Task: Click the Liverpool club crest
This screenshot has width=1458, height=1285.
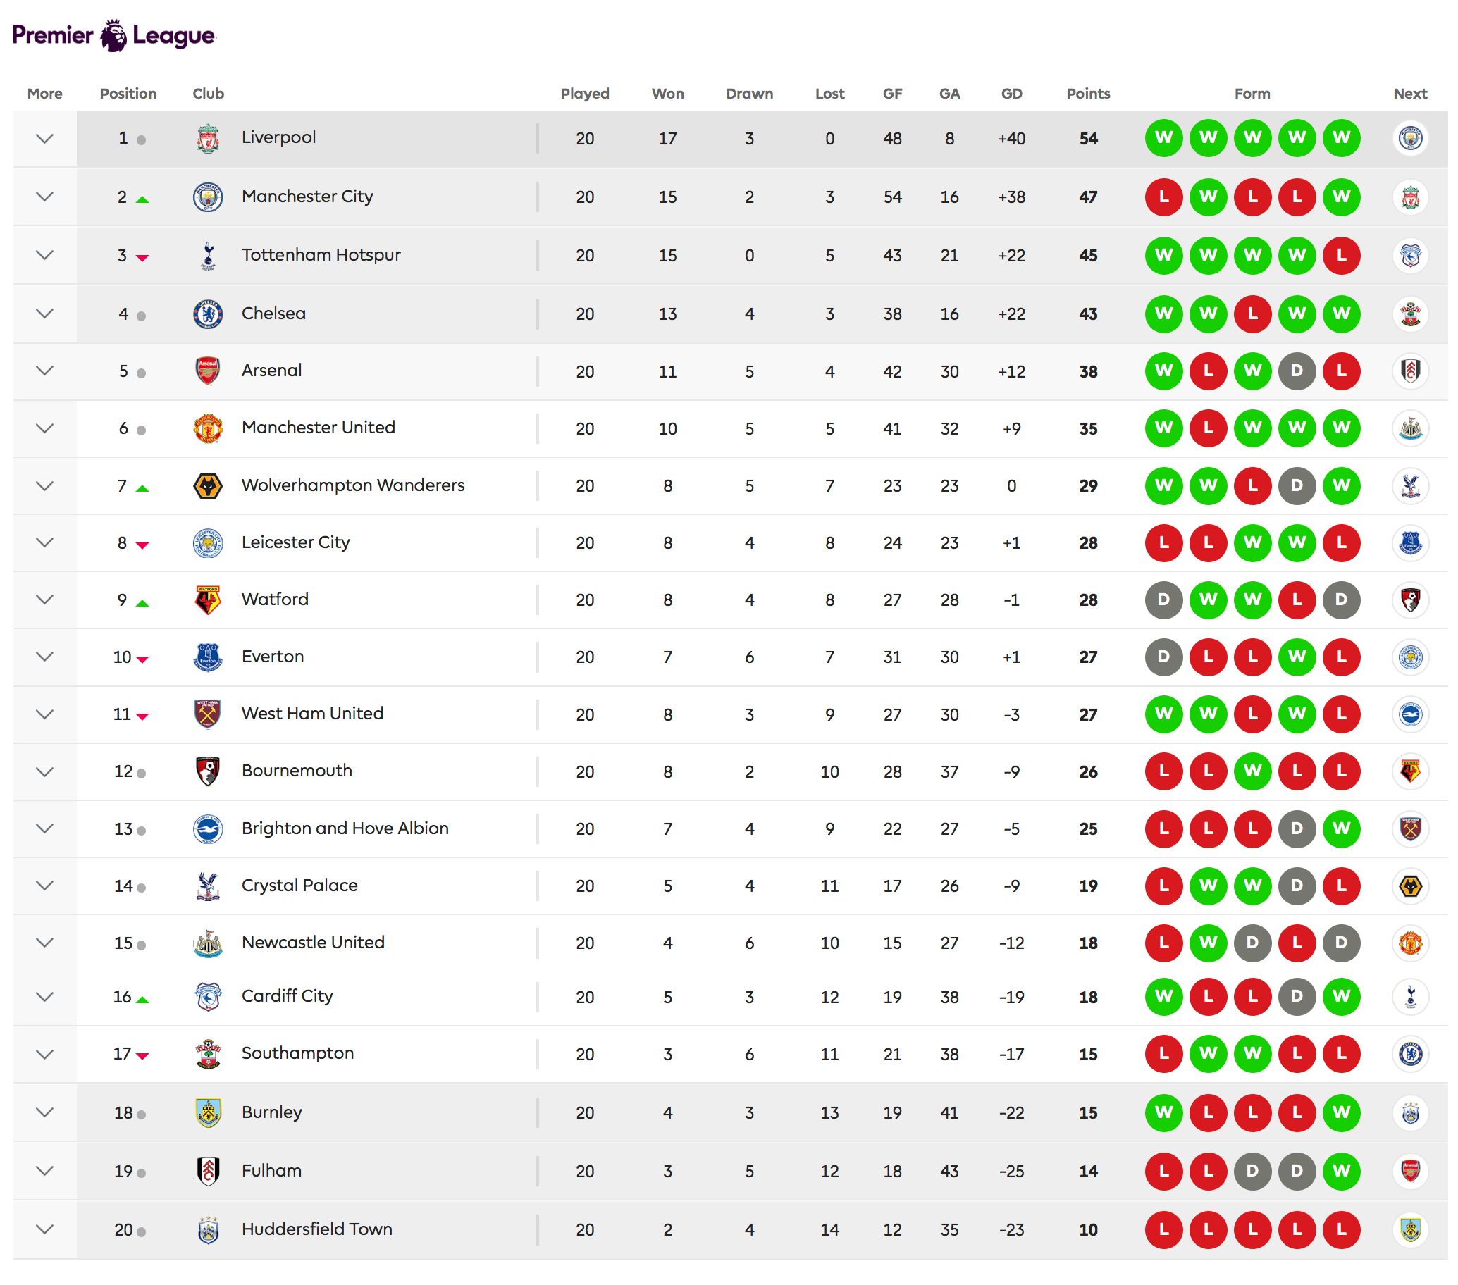Action: tap(208, 138)
